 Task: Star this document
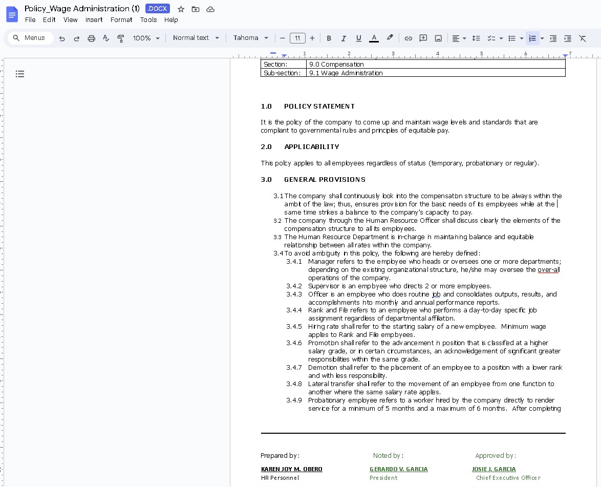coord(181,9)
